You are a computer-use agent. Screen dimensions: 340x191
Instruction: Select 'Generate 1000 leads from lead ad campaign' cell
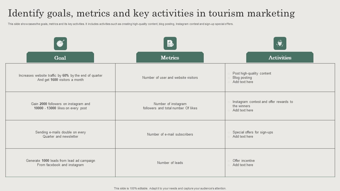(x=61, y=163)
